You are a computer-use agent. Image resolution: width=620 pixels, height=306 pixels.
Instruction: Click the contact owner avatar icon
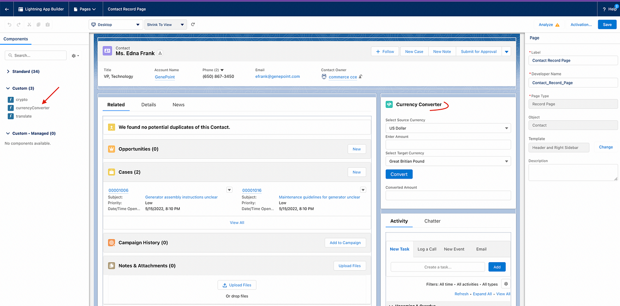(324, 76)
